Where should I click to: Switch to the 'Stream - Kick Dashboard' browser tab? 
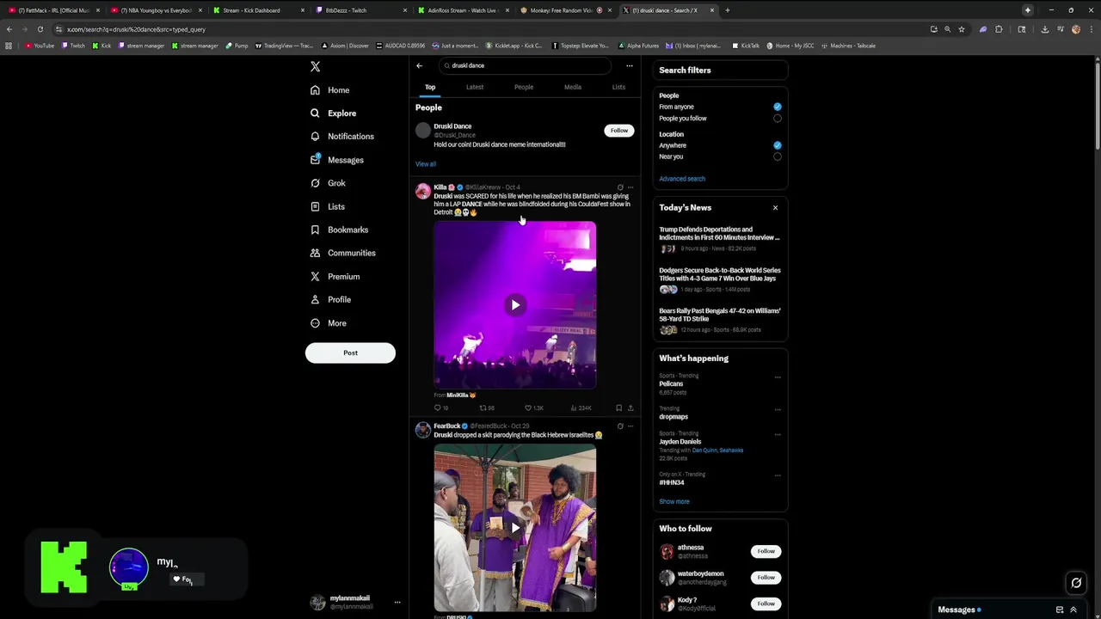tap(257, 10)
